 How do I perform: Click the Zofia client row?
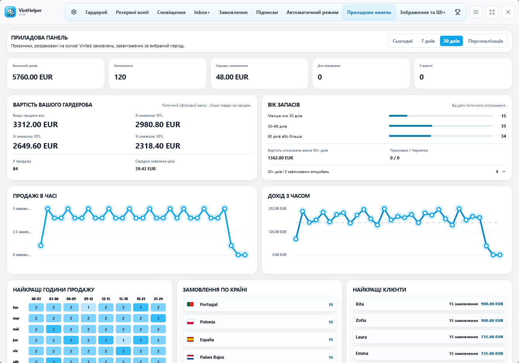coord(429,320)
